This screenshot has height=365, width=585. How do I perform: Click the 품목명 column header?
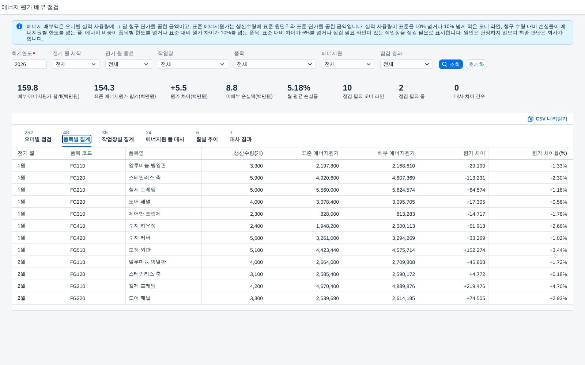tap(163, 153)
